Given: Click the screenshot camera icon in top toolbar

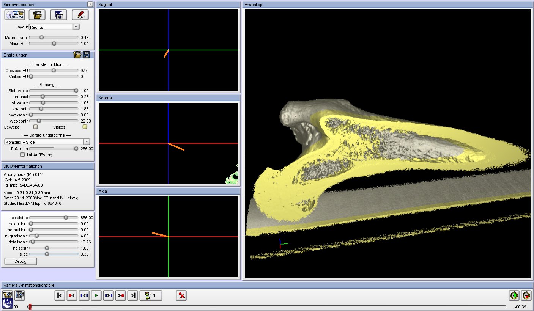Looking at the screenshot, I should coord(58,15).
